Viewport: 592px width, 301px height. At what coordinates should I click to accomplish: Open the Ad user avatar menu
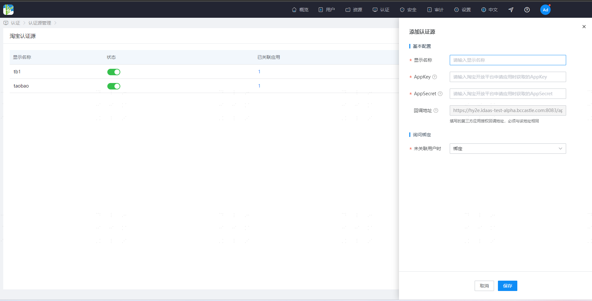pos(545,10)
